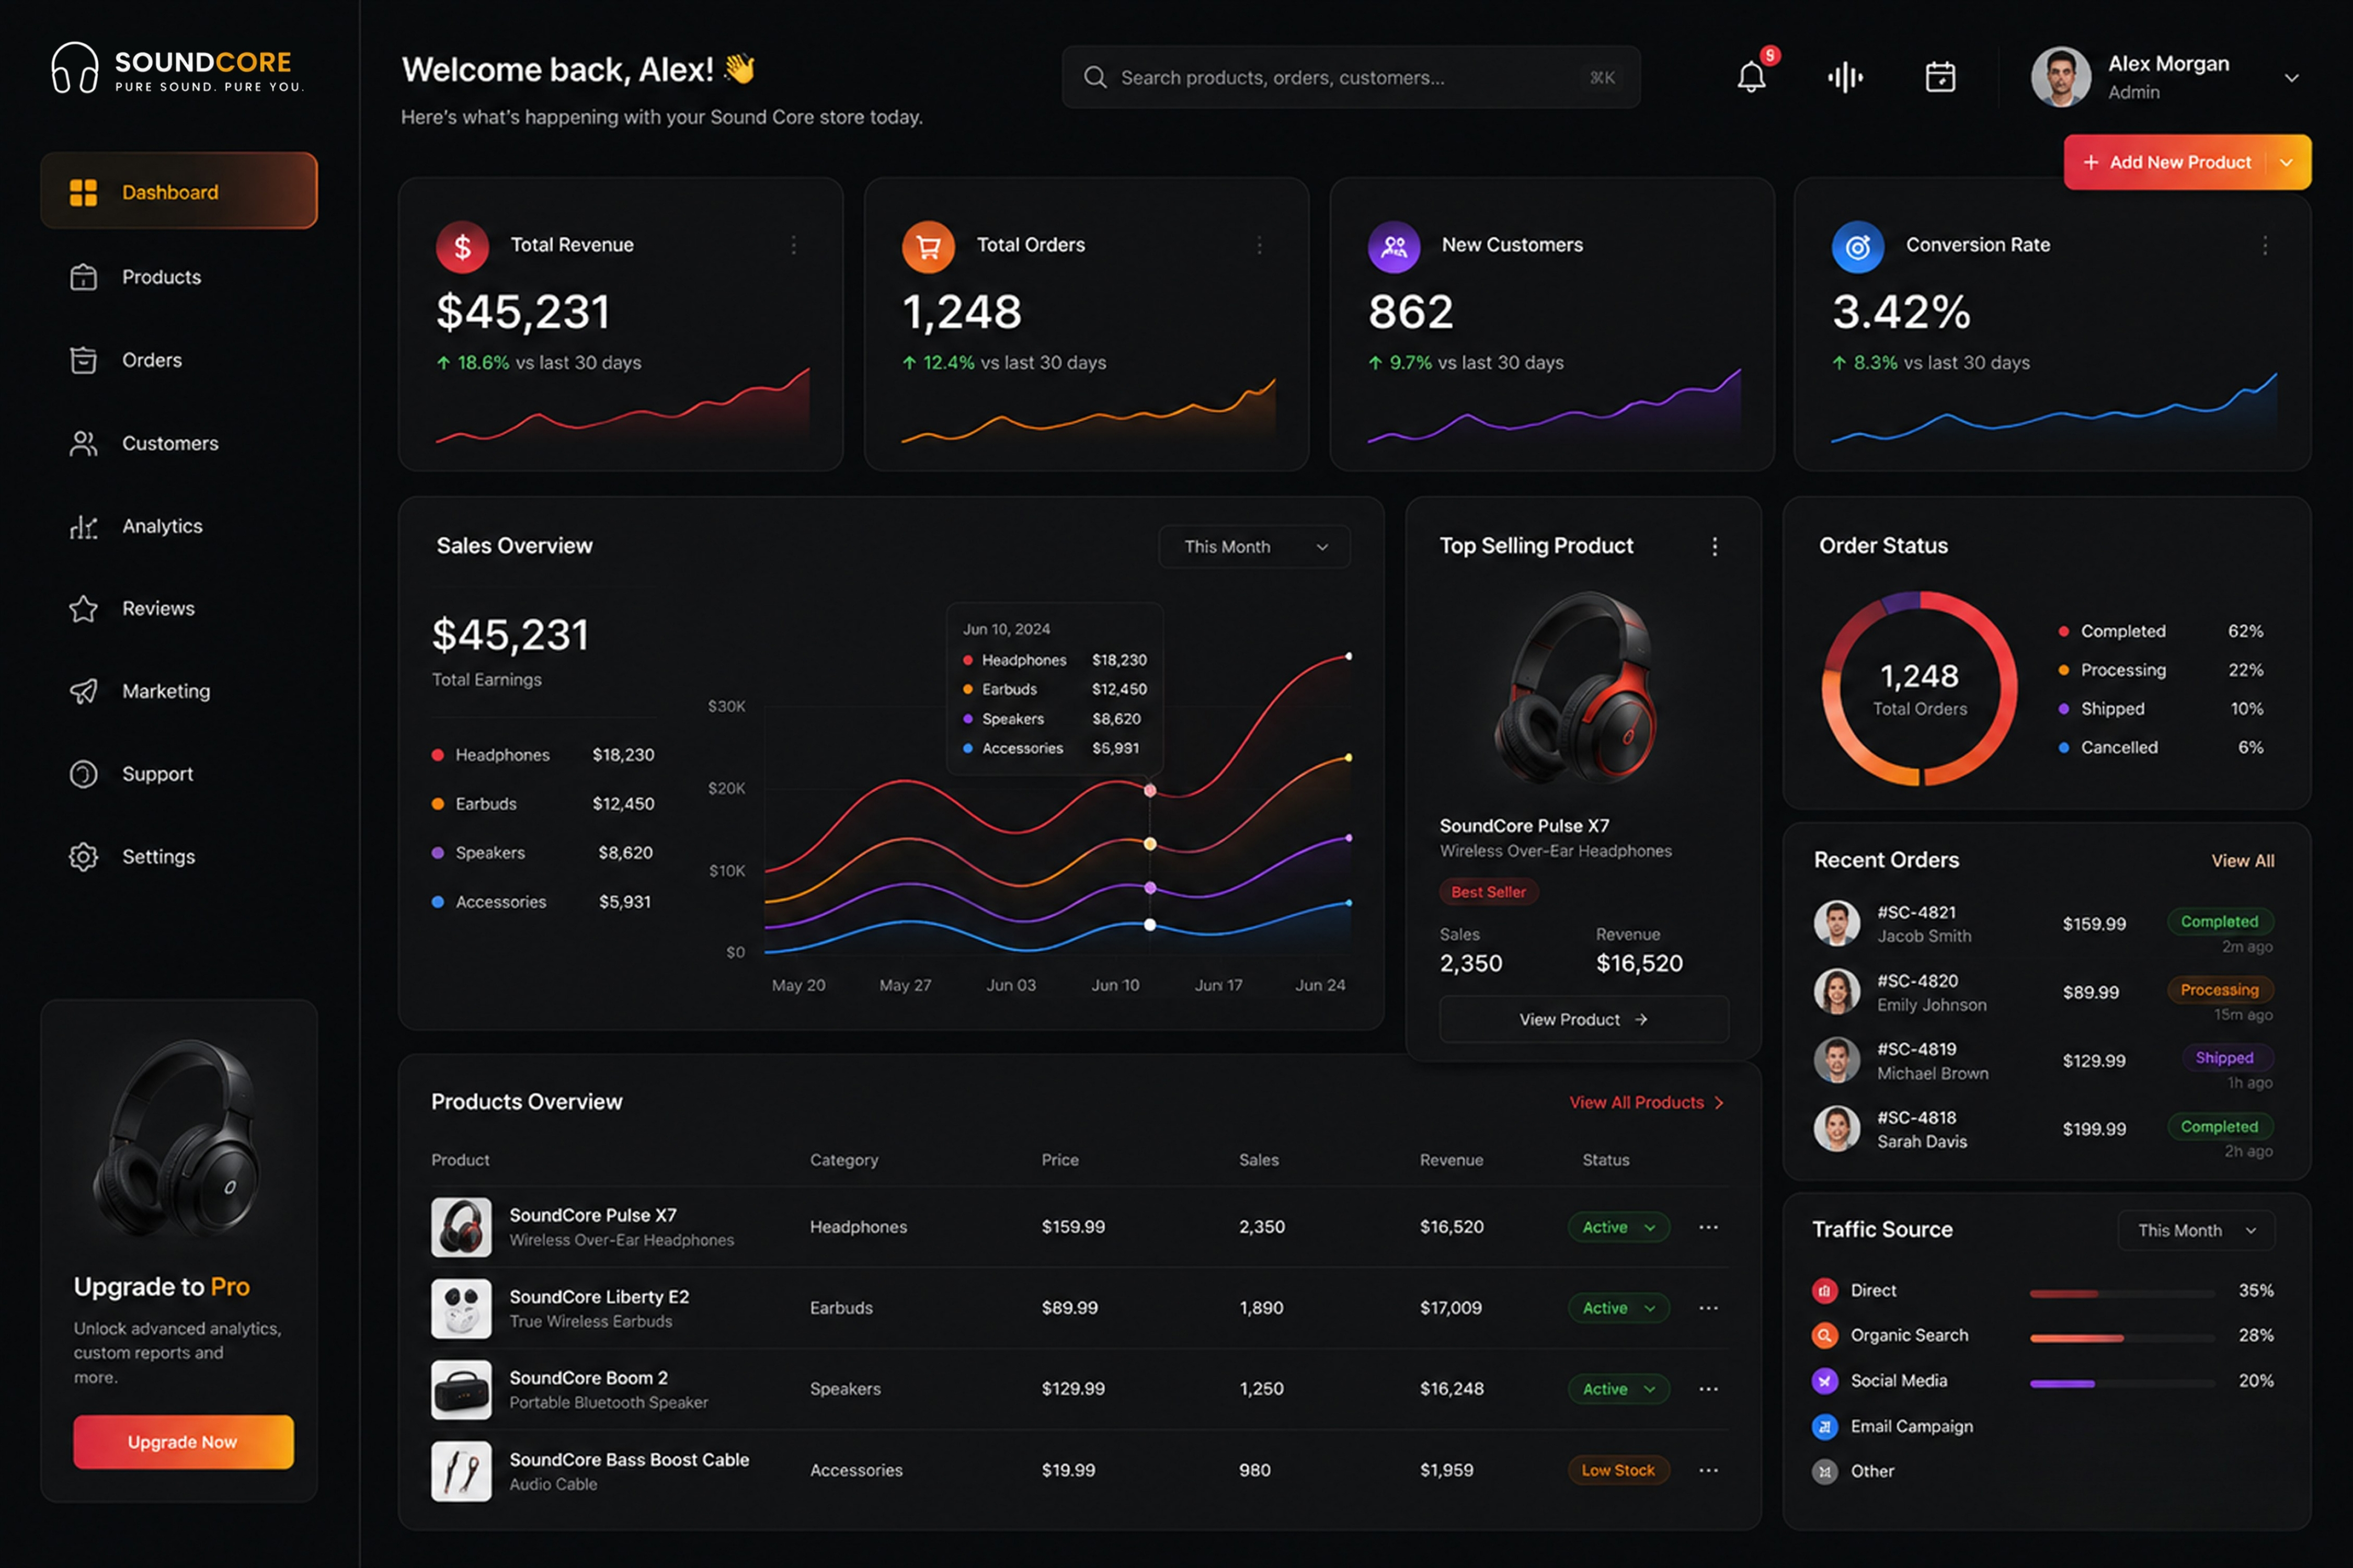The width and height of the screenshot is (2353, 1568).
Task: Click Completed legend in Order Status
Action: point(2161,631)
